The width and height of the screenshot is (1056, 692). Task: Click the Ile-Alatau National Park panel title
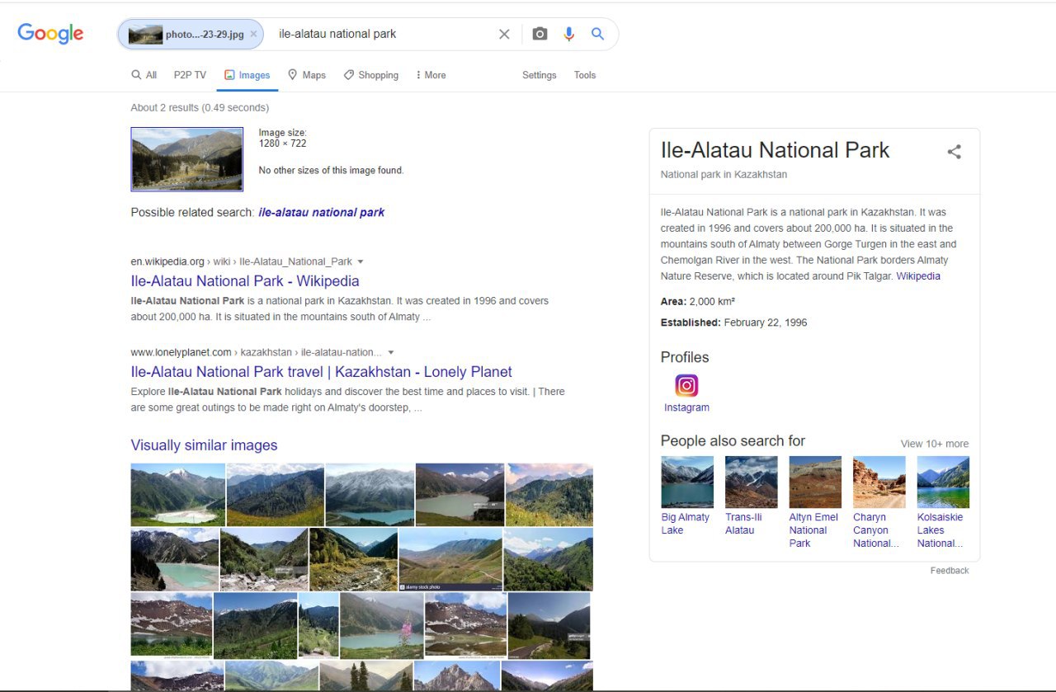(775, 150)
